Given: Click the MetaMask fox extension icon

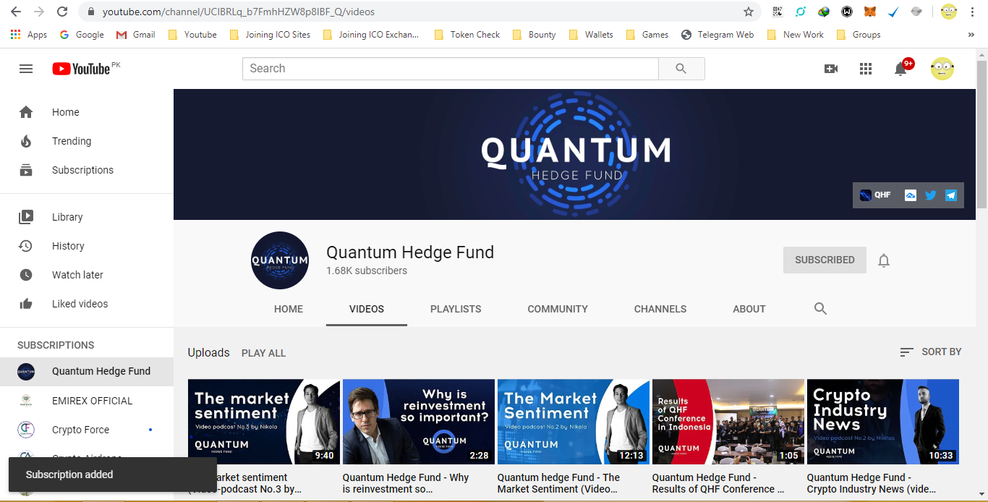Looking at the screenshot, I should 870,12.
